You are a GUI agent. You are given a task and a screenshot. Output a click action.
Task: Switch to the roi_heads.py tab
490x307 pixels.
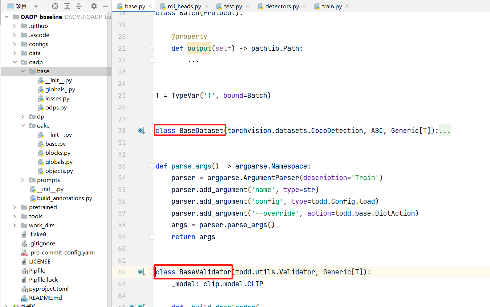(184, 7)
